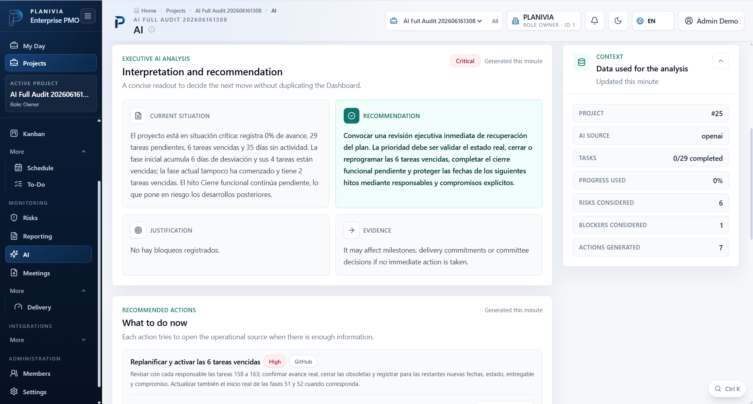753x404 pixels.
Task: Open the Ctrl K search button
Action: pyautogui.click(x=727, y=389)
